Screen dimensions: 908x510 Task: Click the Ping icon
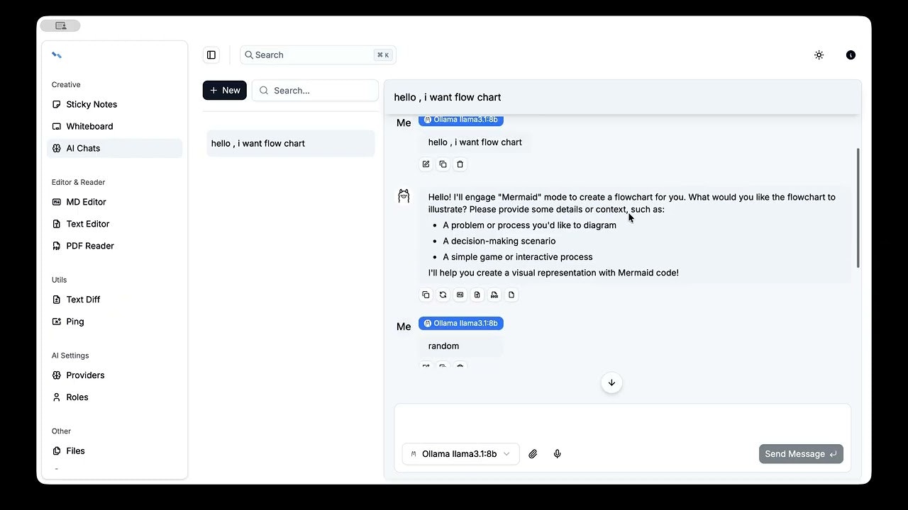point(57,322)
